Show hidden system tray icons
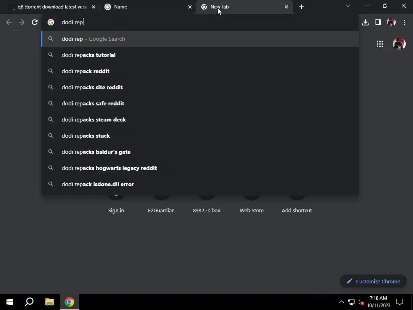Image resolution: width=413 pixels, height=310 pixels. (x=341, y=302)
